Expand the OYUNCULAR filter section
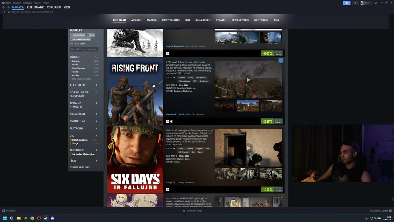This screenshot has height=222, width=394. (83, 121)
